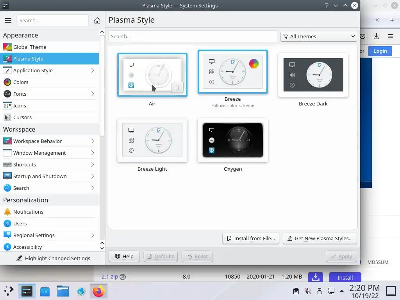This screenshot has width=400, height=300.
Task: Click the muted volume tray icon
Action: (308, 291)
